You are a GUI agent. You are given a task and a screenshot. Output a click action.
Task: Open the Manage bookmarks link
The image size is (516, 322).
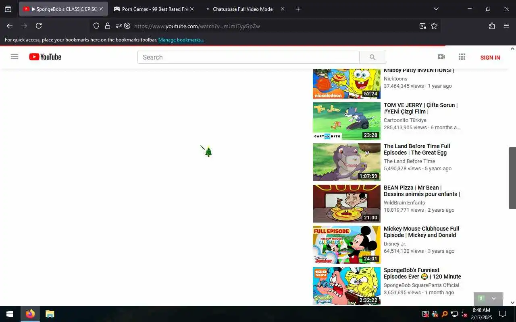click(181, 40)
